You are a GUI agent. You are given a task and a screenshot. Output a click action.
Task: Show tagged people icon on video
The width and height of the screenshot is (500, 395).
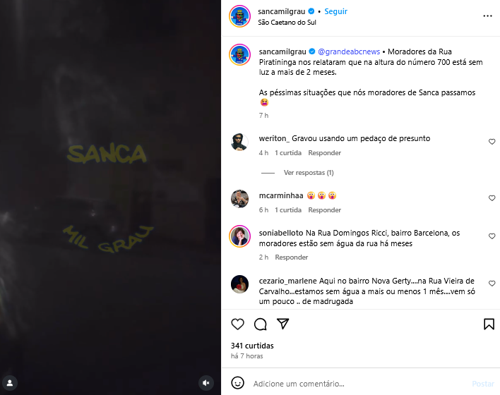coord(10,383)
